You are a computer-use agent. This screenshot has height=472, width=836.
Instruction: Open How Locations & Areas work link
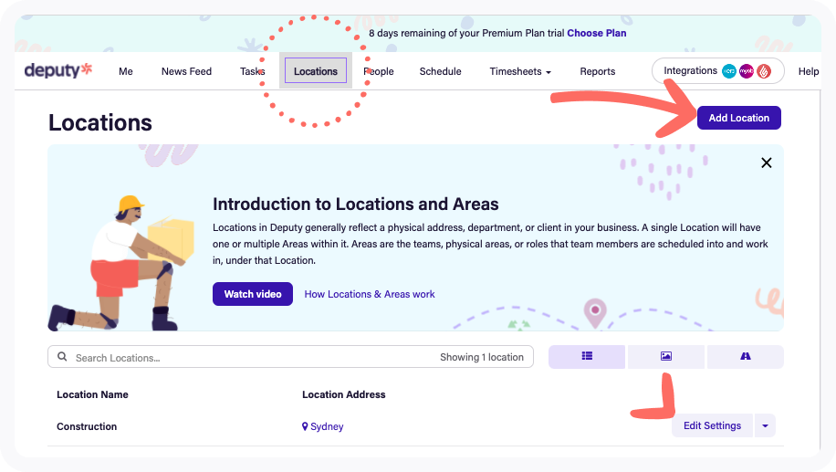(x=369, y=294)
